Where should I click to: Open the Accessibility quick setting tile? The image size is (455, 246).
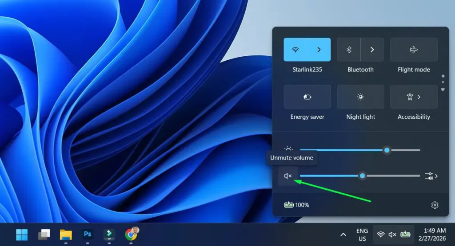coord(414,97)
